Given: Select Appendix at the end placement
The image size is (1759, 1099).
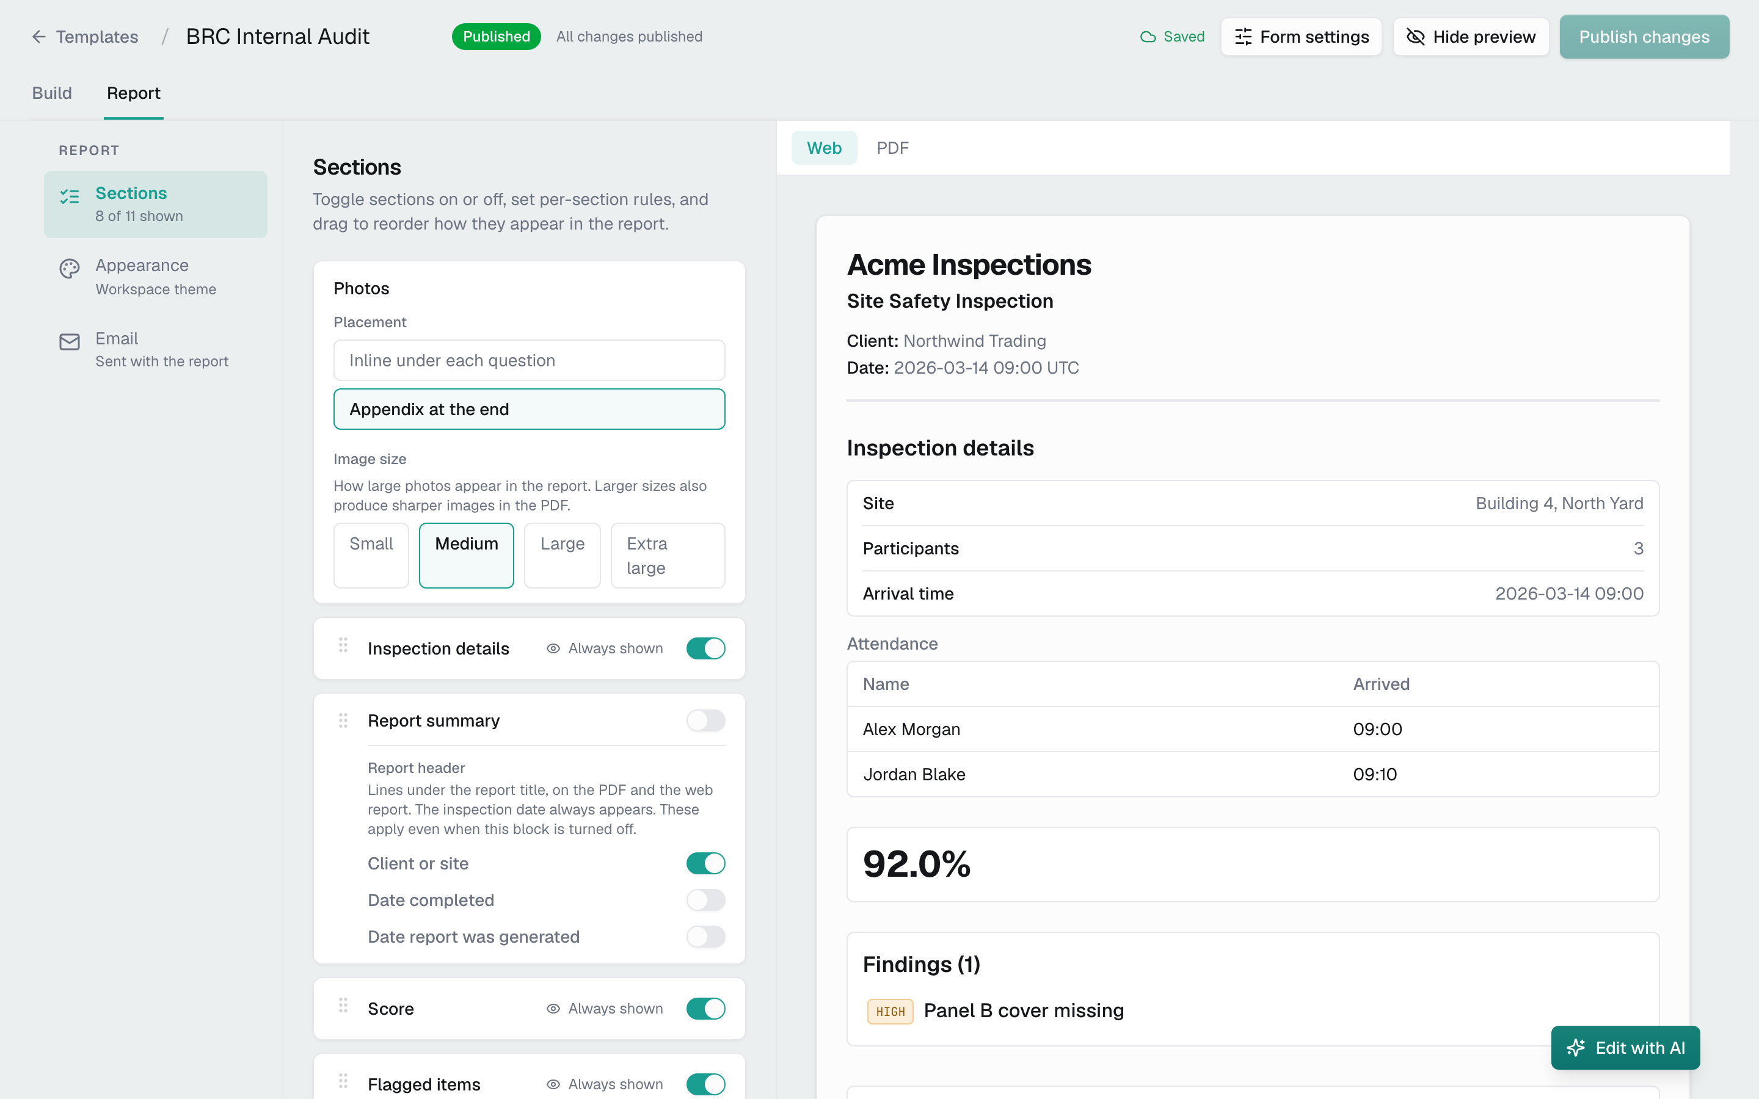Looking at the screenshot, I should pos(529,409).
